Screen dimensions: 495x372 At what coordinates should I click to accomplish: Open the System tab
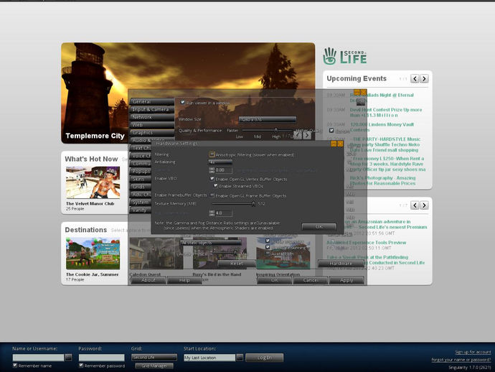[x=141, y=203]
